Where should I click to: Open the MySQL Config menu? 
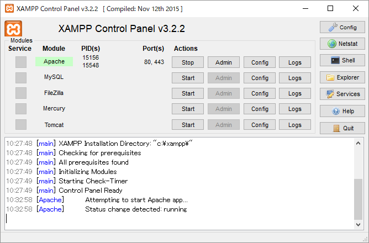click(x=260, y=78)
